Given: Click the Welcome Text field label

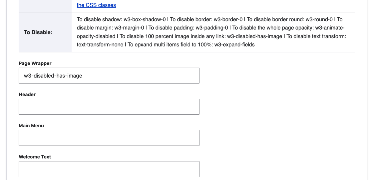Looking at the screenshot, I should click(35, 157).
